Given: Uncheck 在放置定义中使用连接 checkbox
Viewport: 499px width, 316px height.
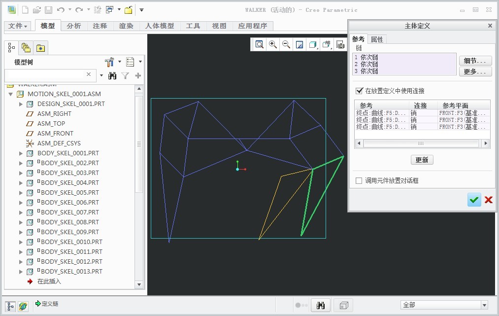Looking at the screenshot, I should click(359, 91).
